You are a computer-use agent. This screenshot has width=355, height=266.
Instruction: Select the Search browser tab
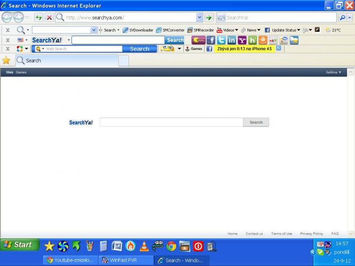click(67, 61)
